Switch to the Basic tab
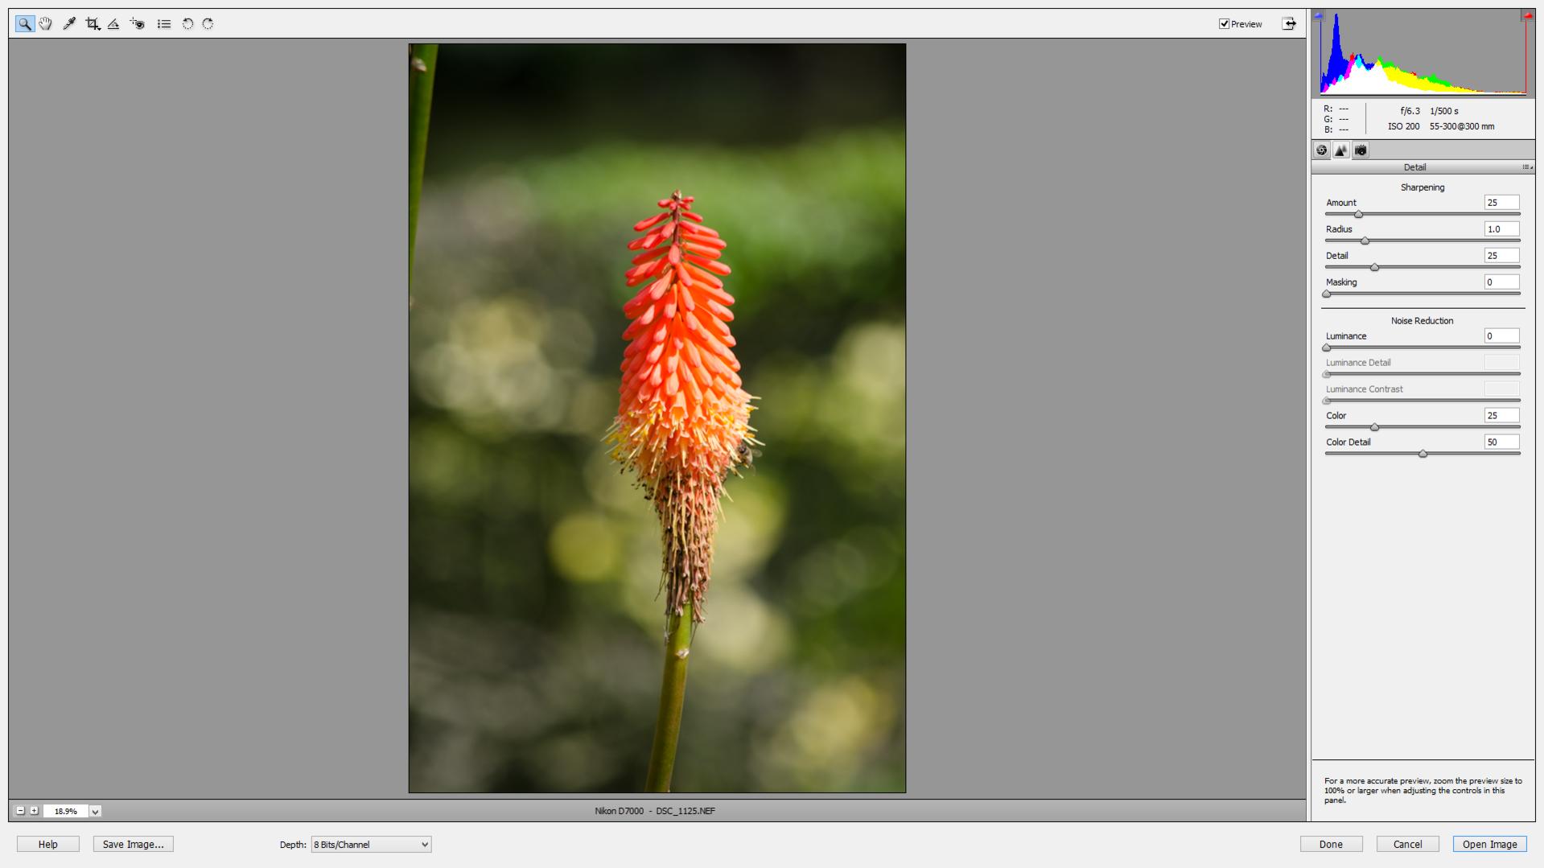The height and width of the screenshot is (868, 1544). pos(1322,150)
